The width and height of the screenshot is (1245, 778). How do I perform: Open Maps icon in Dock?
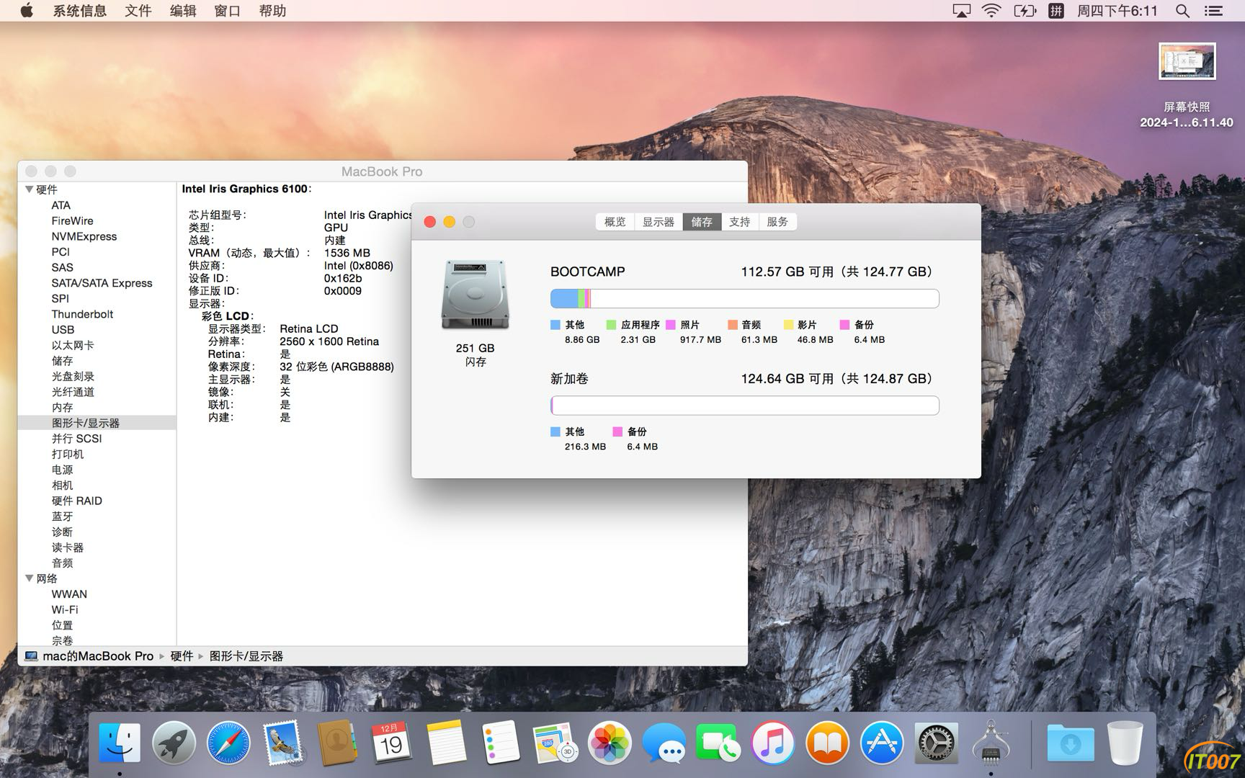[x=555, y=743]
